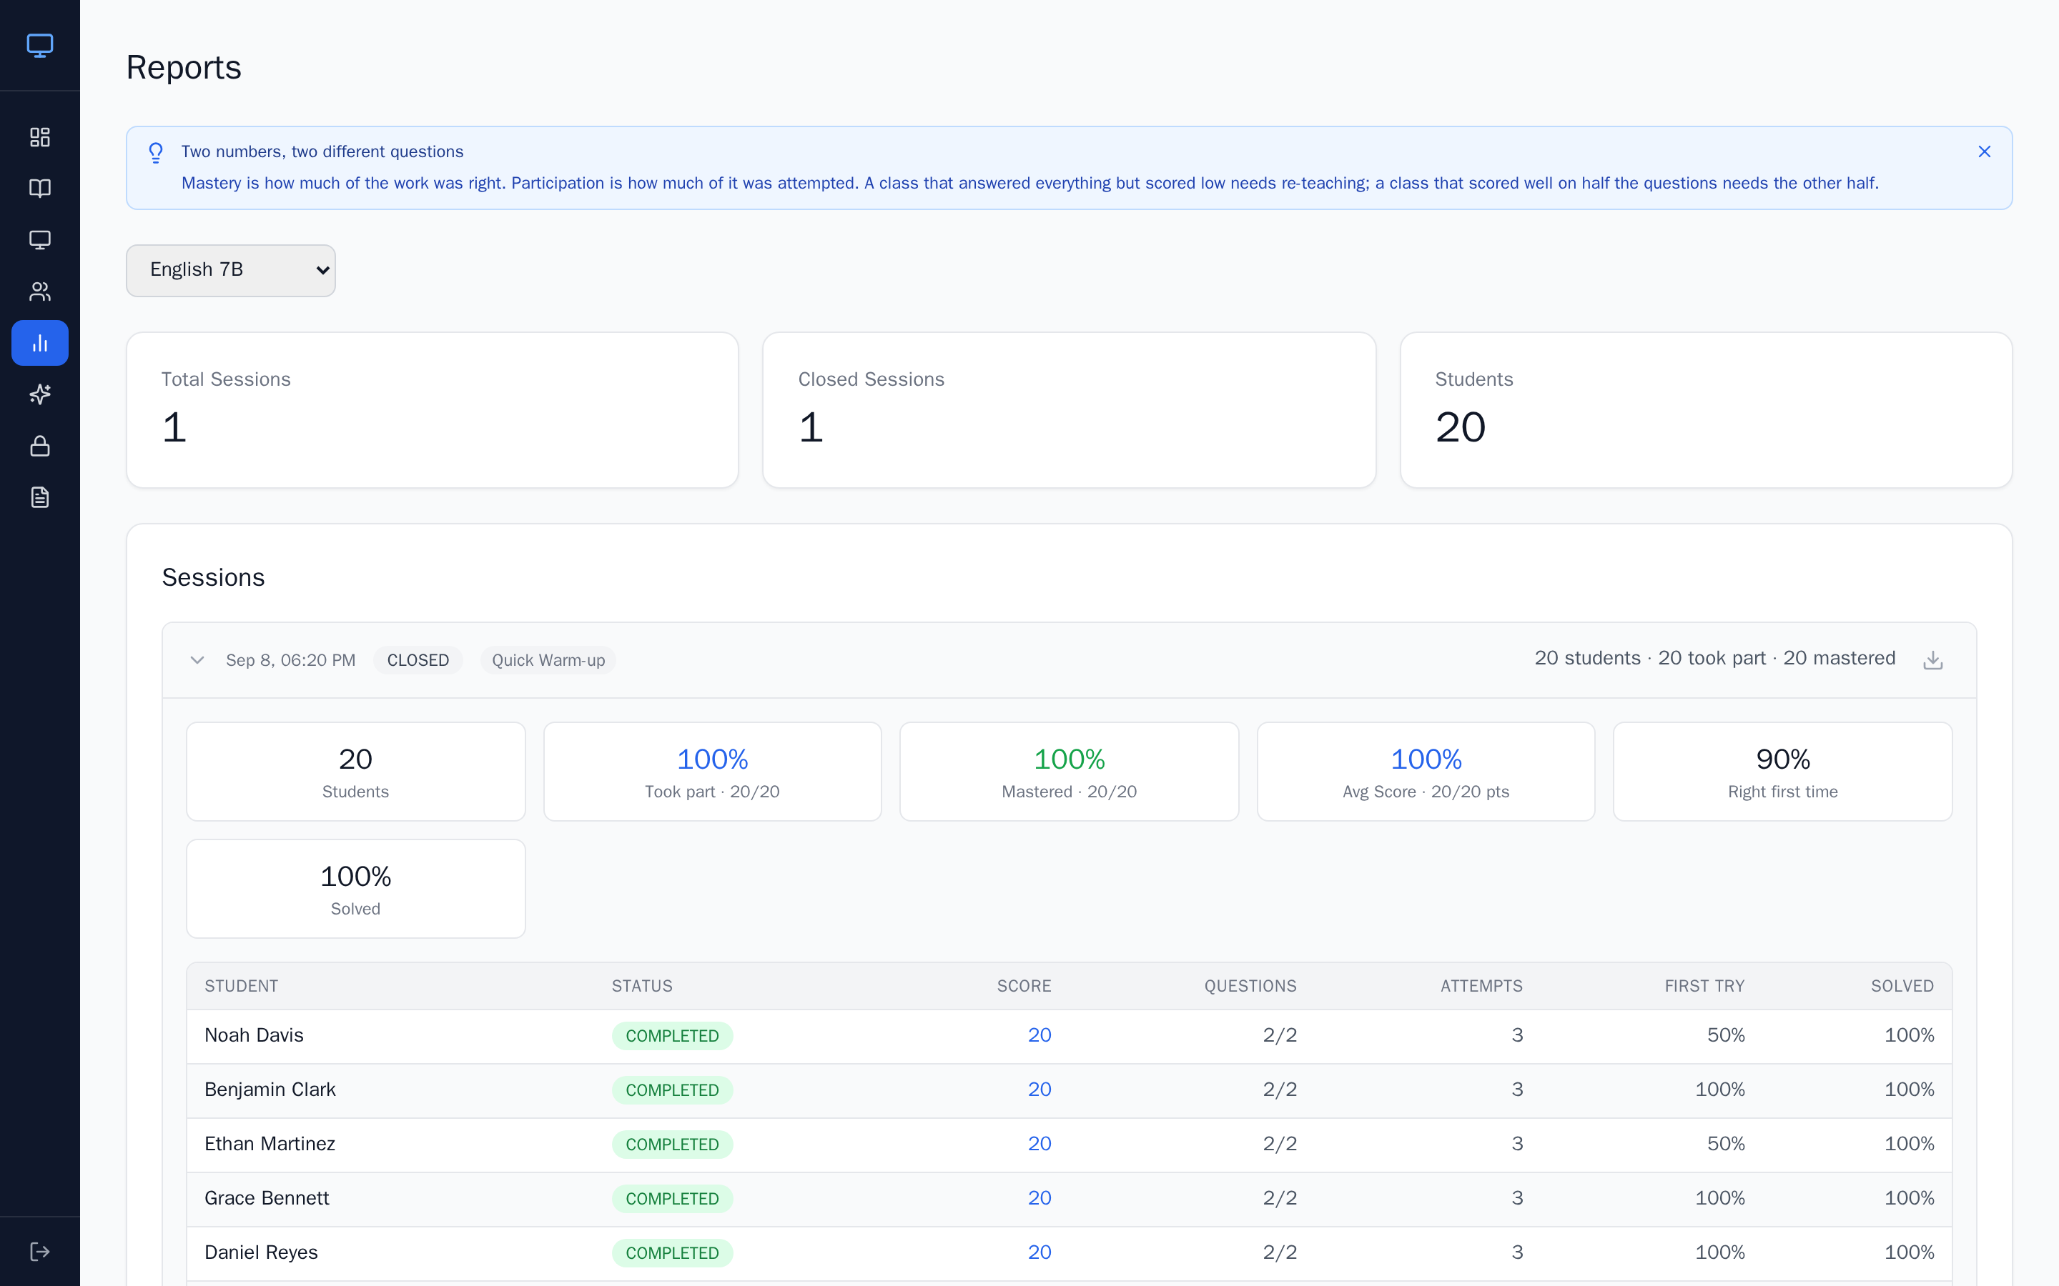Click the STUDENT column header
Image resolution: width=2059 pixels, height=1286 pixels.
[x=242, y=986]
